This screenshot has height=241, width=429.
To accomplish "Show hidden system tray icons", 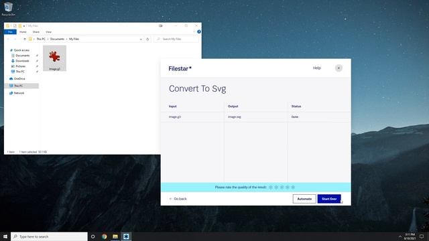I will tap(400, 236).
